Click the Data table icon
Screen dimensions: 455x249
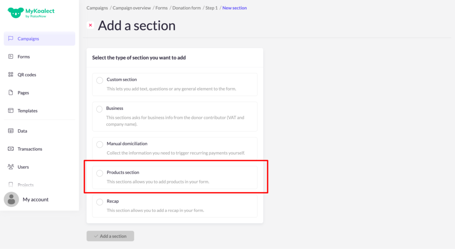point(11,131)
